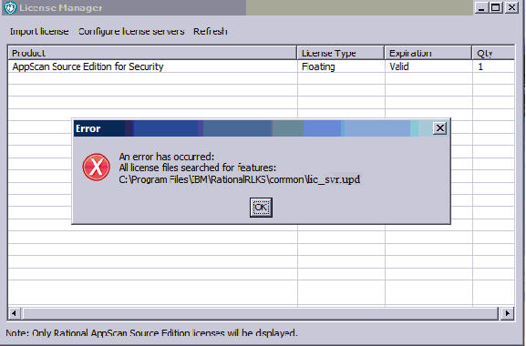Screen dimensions: 526x346
Task: Click the horizontal scrollbar track
Action: tap(261, 313)
